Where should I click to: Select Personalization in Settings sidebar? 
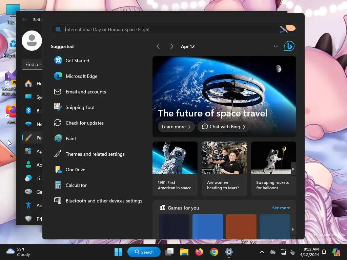(32, 138)
